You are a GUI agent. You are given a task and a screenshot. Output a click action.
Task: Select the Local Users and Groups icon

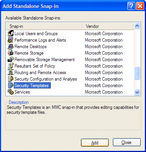tap(11, 34)
